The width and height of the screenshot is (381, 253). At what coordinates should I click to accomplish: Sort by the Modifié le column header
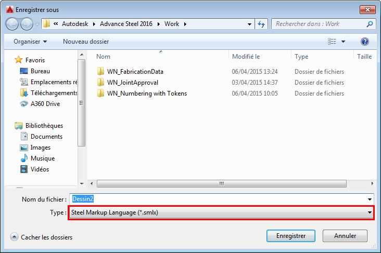pos(246,57)
